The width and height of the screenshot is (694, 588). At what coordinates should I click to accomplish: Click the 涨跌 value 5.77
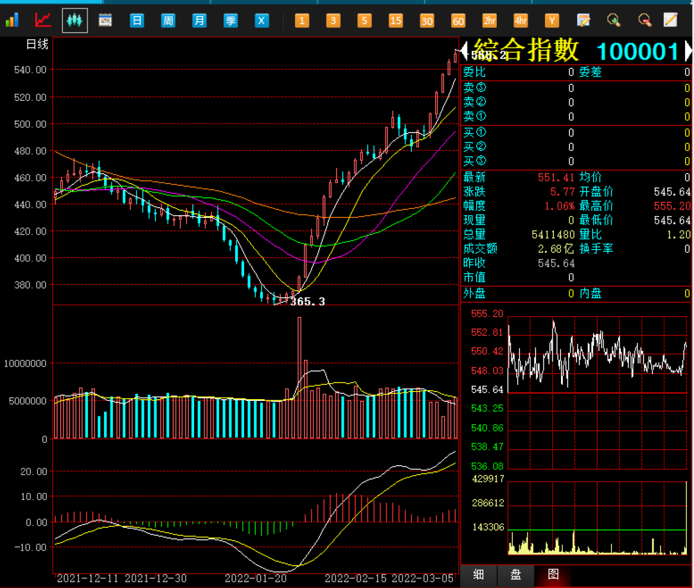[x=562, y=192]
